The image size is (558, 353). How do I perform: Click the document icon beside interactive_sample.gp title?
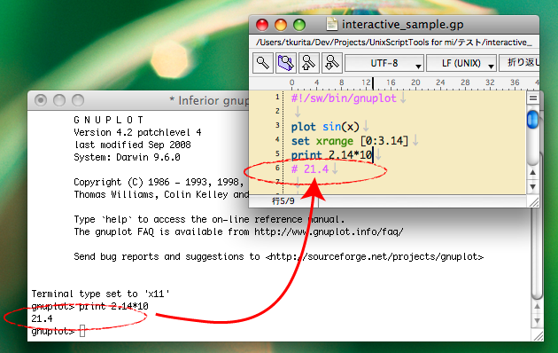pos(332,24)
